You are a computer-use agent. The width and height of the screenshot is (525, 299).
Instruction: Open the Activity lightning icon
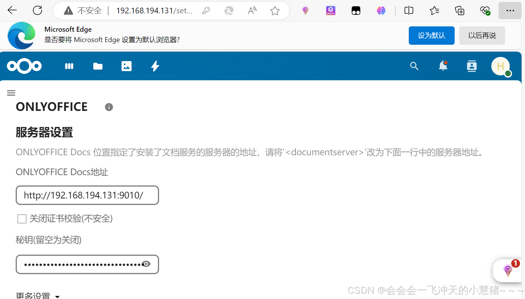pyautogui.click(x=155, y=66)
